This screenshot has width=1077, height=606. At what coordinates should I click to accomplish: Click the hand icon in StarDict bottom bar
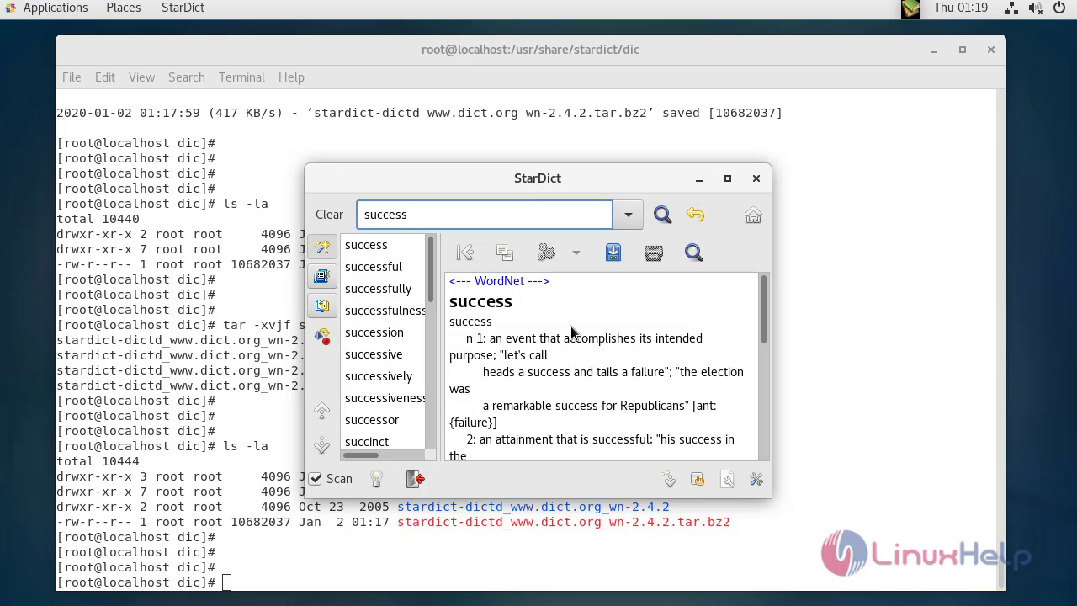698,479
